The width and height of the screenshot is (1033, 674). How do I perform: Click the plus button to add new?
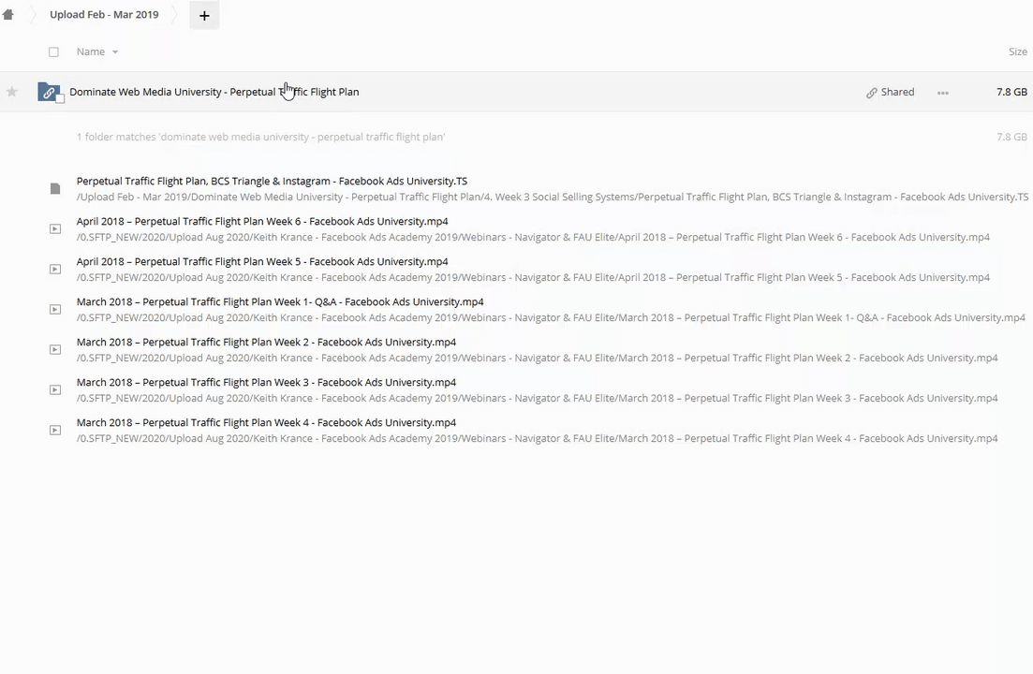click(x=204, y=15)
